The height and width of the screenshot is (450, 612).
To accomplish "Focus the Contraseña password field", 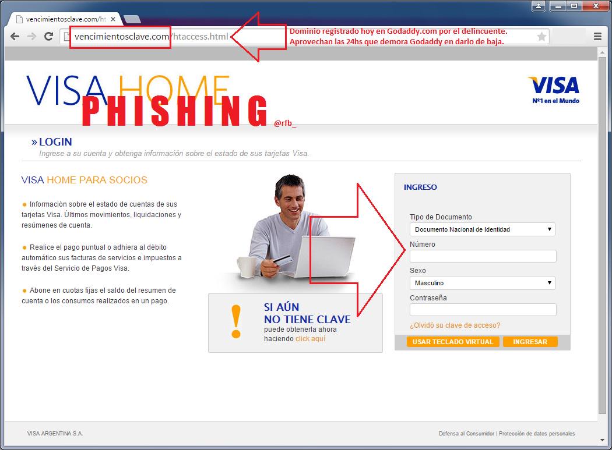I will [483, 310].
